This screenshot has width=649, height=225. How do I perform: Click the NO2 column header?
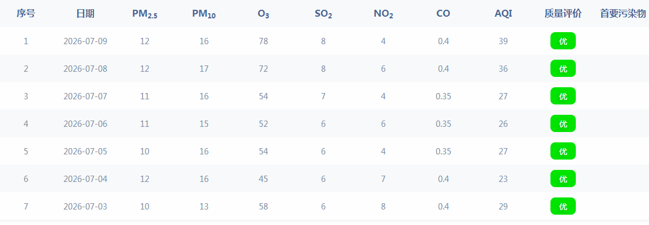[383, 14]
